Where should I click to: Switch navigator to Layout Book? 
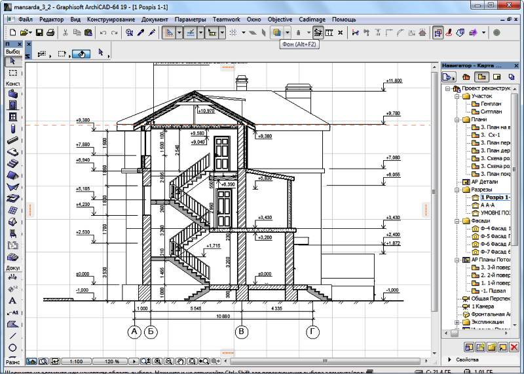pyautogui.click(x=497, y=77)
